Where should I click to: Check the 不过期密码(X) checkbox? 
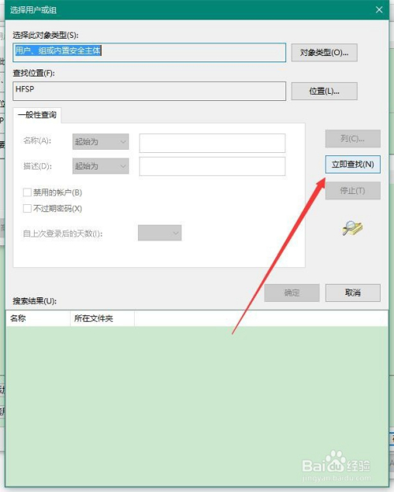coord(27,208)
